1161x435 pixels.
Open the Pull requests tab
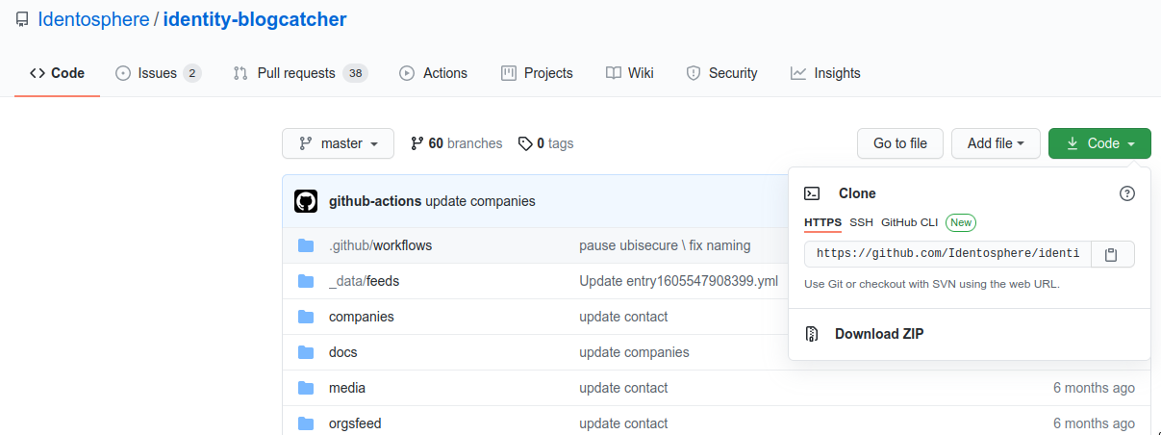(299, 73)
